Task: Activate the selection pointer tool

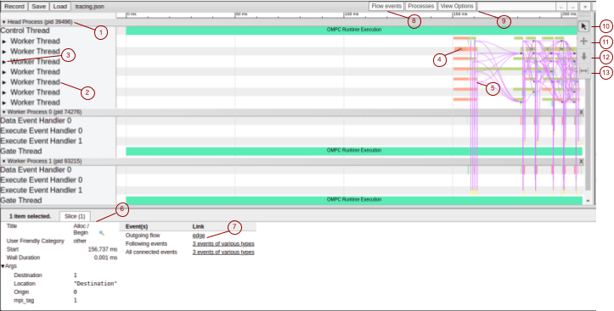Action: pos(583,26)
